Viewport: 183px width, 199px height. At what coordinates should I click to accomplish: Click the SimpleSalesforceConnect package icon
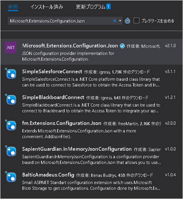pyautogui.click(x=11, y=74)
